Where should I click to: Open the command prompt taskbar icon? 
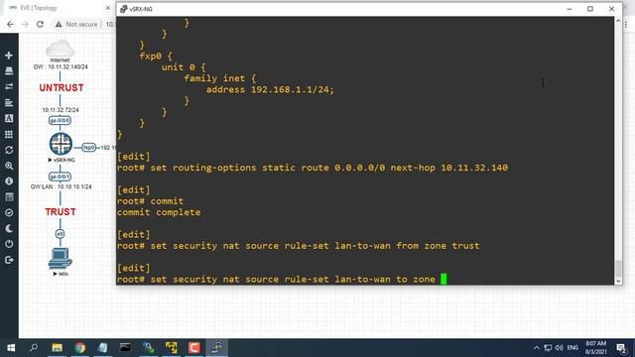tap(126, 348)
